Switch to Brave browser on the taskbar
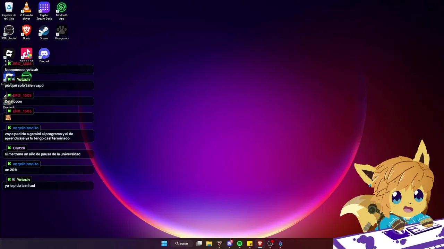Viewport: 444px width, 249px height. pyautogui.click(x=260, y=243)
